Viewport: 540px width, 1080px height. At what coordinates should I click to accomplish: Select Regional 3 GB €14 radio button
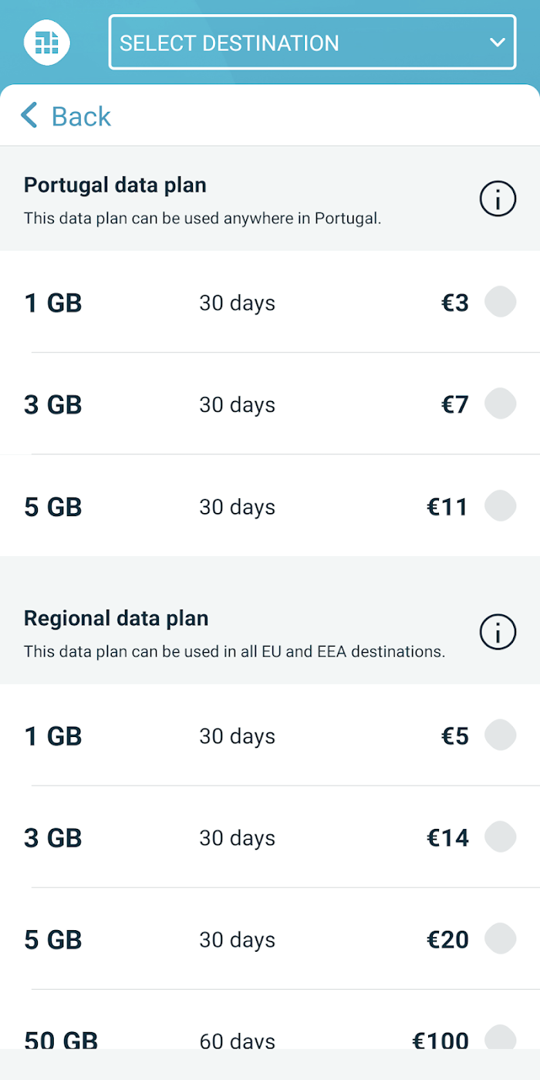(x=500, y=837)
